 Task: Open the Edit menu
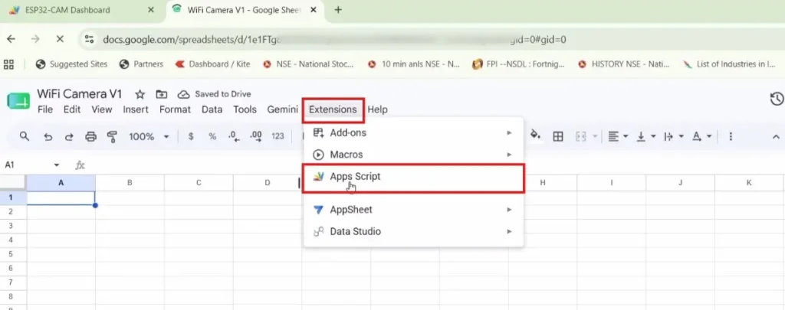point(72,109)
